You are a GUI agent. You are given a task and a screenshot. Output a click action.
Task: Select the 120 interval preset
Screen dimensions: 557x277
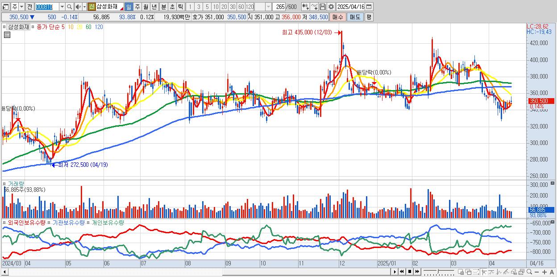click(x=250, y=7)
